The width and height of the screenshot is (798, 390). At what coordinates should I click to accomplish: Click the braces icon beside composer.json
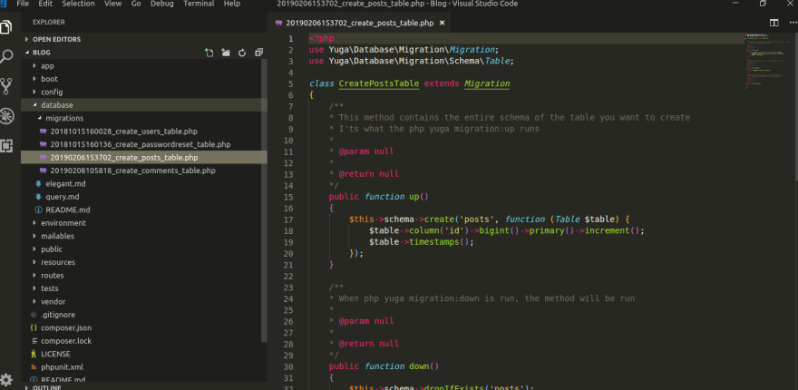coord(34,328)
